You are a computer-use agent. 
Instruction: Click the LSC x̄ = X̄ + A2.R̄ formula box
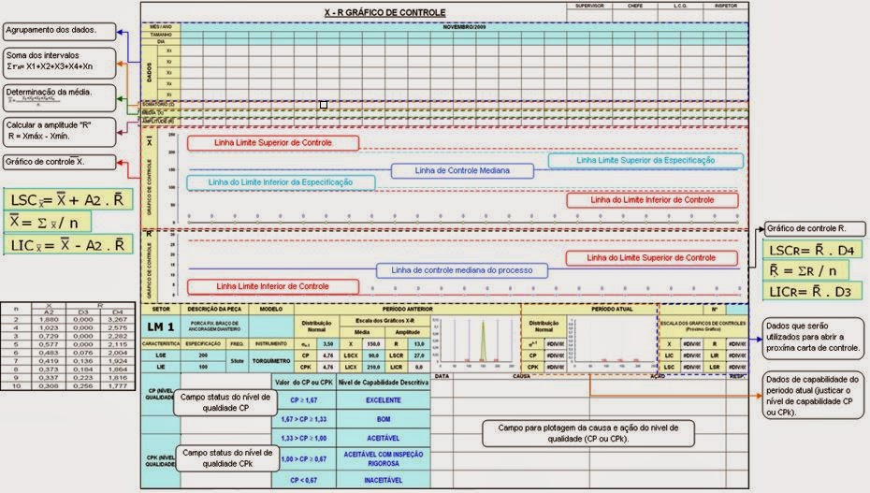[68, 199]
